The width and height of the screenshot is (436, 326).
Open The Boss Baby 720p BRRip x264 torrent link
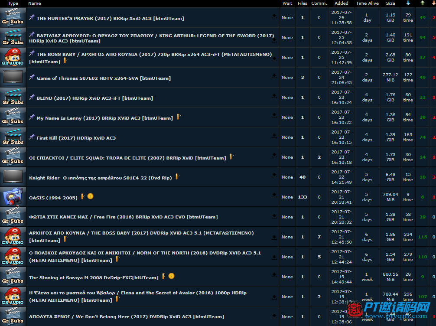150,58
